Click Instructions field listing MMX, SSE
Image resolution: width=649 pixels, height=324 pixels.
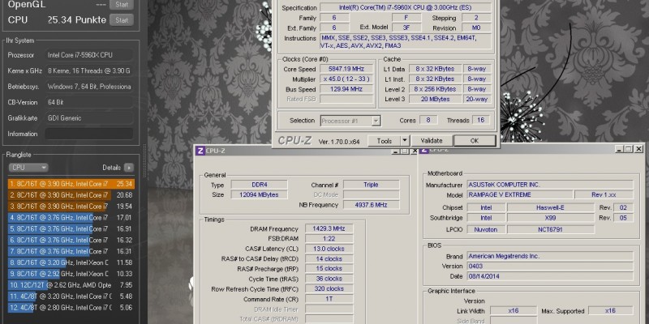[x=406, y=42]
